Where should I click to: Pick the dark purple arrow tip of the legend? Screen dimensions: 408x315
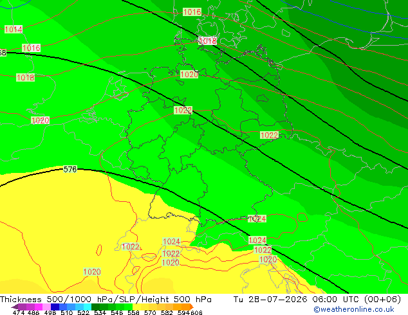[x=15, y=307]
